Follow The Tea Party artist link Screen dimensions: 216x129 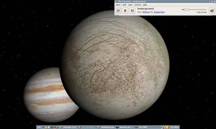coord(159,12)
